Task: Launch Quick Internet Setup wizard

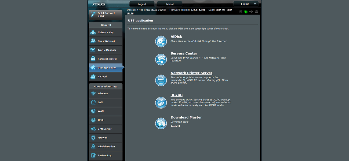Action: 106,15
